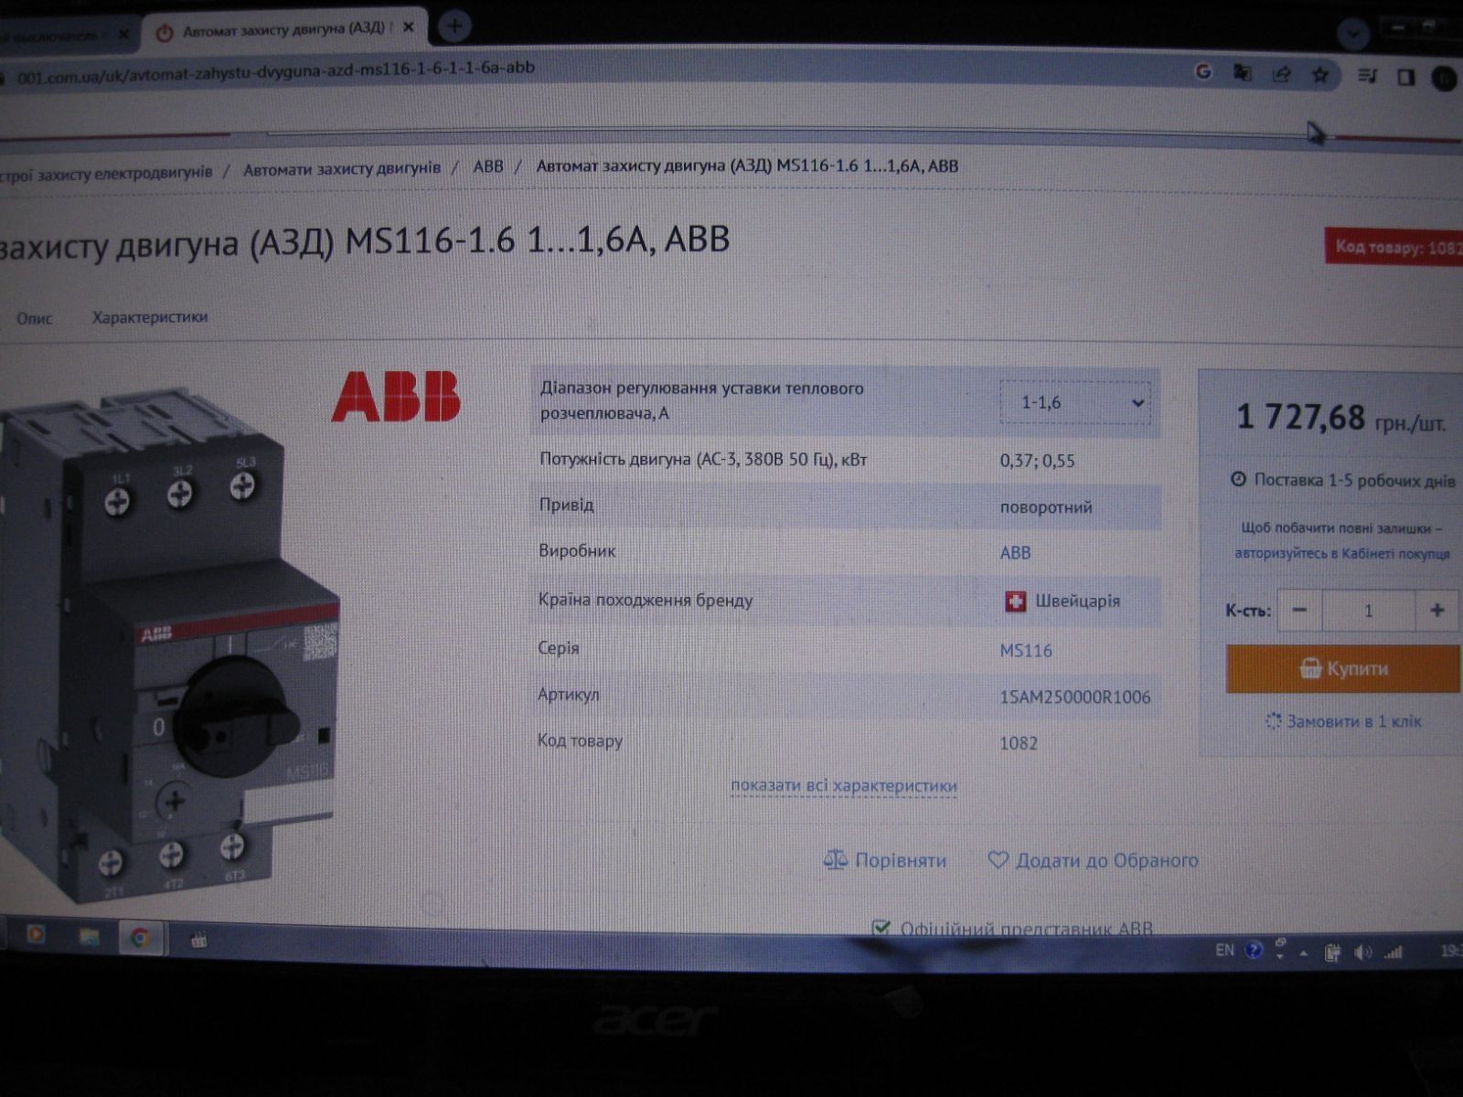Click the поворотний drive value
Screen dimensions: 1463x1097
1046,507
